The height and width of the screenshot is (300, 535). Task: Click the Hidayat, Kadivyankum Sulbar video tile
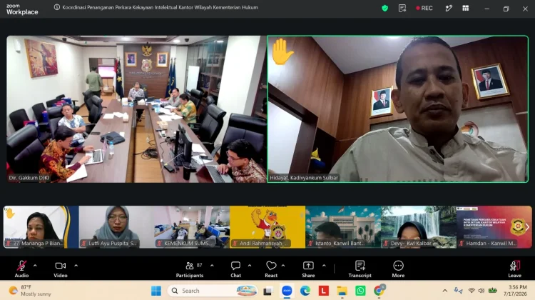point(398,109)
